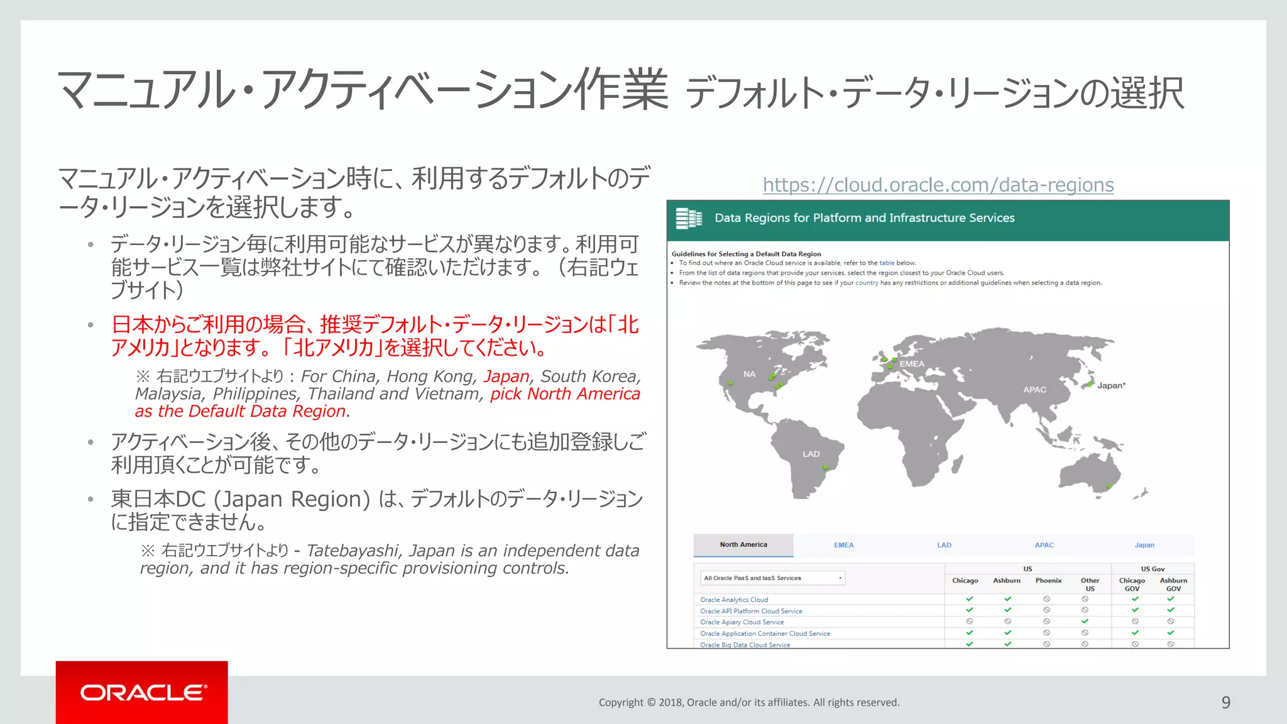Viewport: 1287px width, 724px height.
Task: Click the Other US column header
Action: (x=1090, y=584)
